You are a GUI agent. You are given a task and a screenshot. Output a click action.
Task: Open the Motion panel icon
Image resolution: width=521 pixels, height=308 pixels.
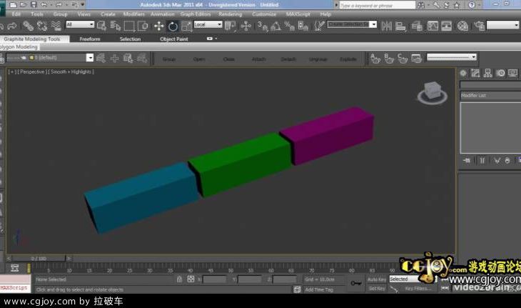[500, 73]
